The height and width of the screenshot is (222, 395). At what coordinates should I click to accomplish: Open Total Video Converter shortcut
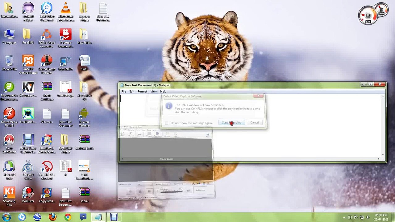coord(47,12)
